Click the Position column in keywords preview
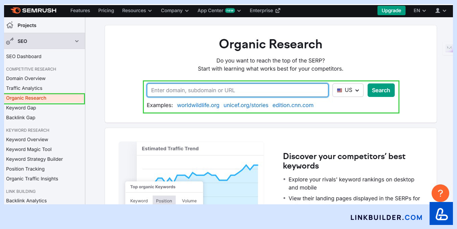The height and width of the screenshot is (229, 457). 164,201
